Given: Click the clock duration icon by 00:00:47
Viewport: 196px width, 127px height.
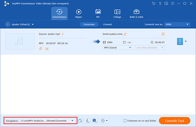Looking at the screenshot, I should click(152, 42).
